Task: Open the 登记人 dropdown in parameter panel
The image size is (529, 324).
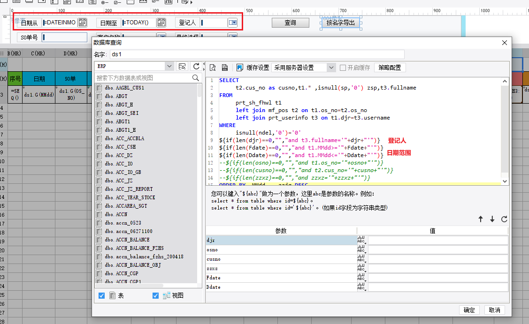Action: click(x=233, y=23)
